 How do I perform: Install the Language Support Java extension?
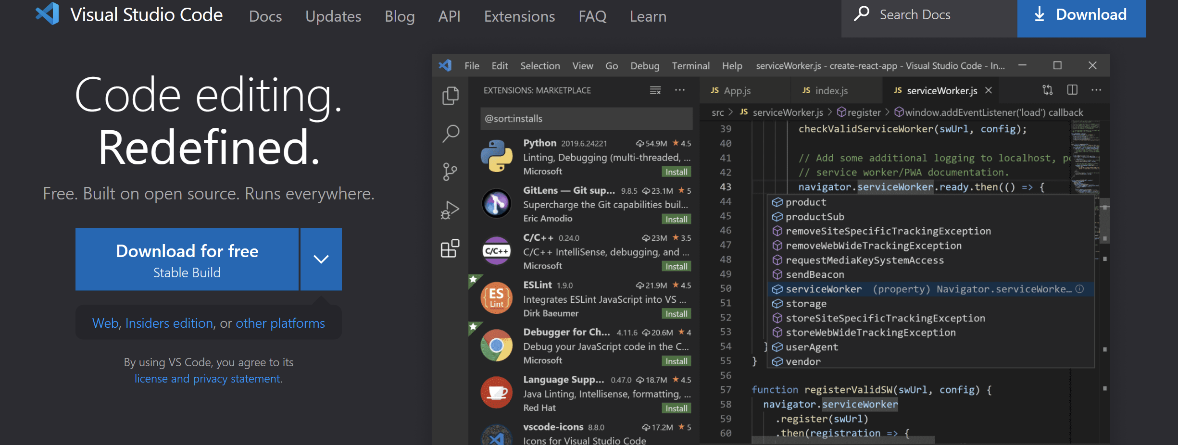coord(676,408)
